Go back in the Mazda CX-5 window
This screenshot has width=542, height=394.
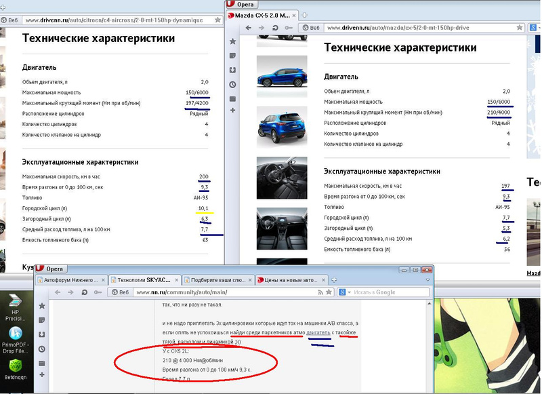click(248, 28)
